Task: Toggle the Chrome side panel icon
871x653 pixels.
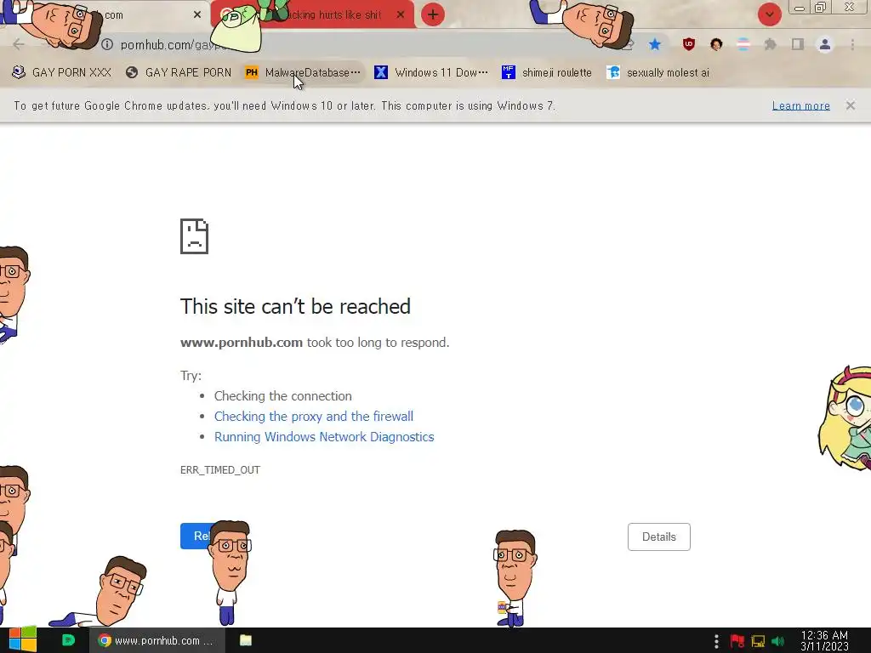Action: (x=798, y=44)
